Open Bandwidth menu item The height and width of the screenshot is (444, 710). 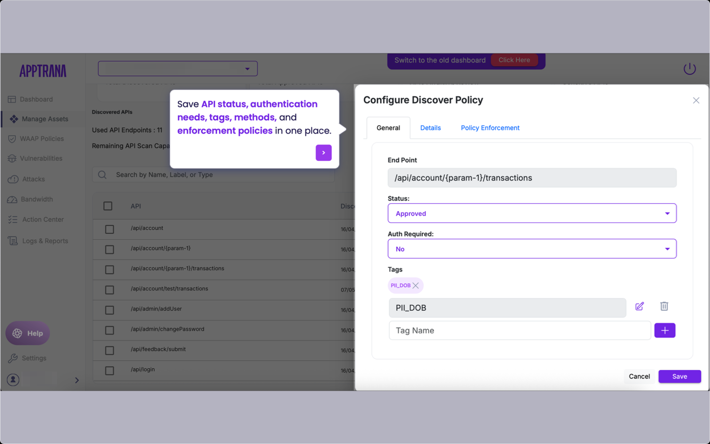point(37,199)
